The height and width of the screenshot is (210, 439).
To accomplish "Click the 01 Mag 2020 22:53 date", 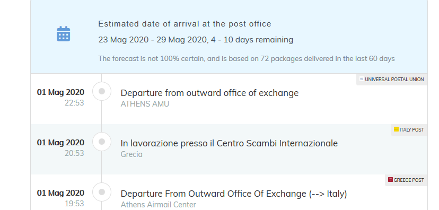I will point(60,98).
